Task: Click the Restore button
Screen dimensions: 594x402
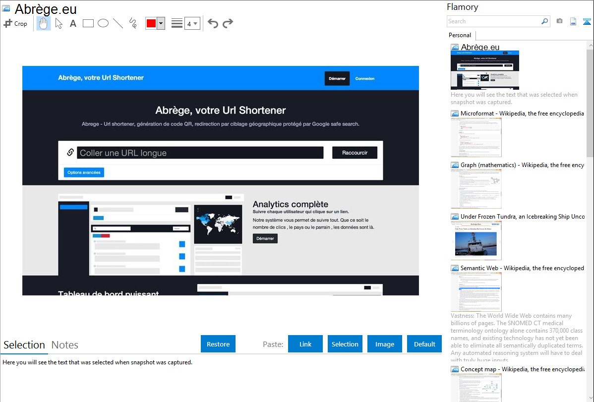Action: pos(218,344)
